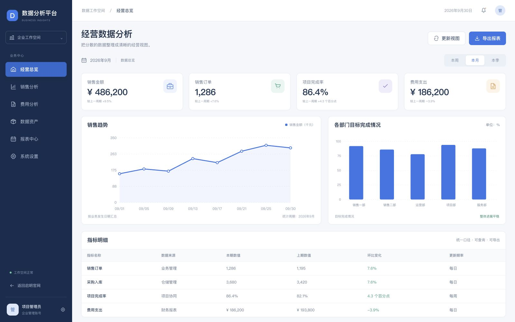Click the building icon in workspace selector

(x=12, y=37)
